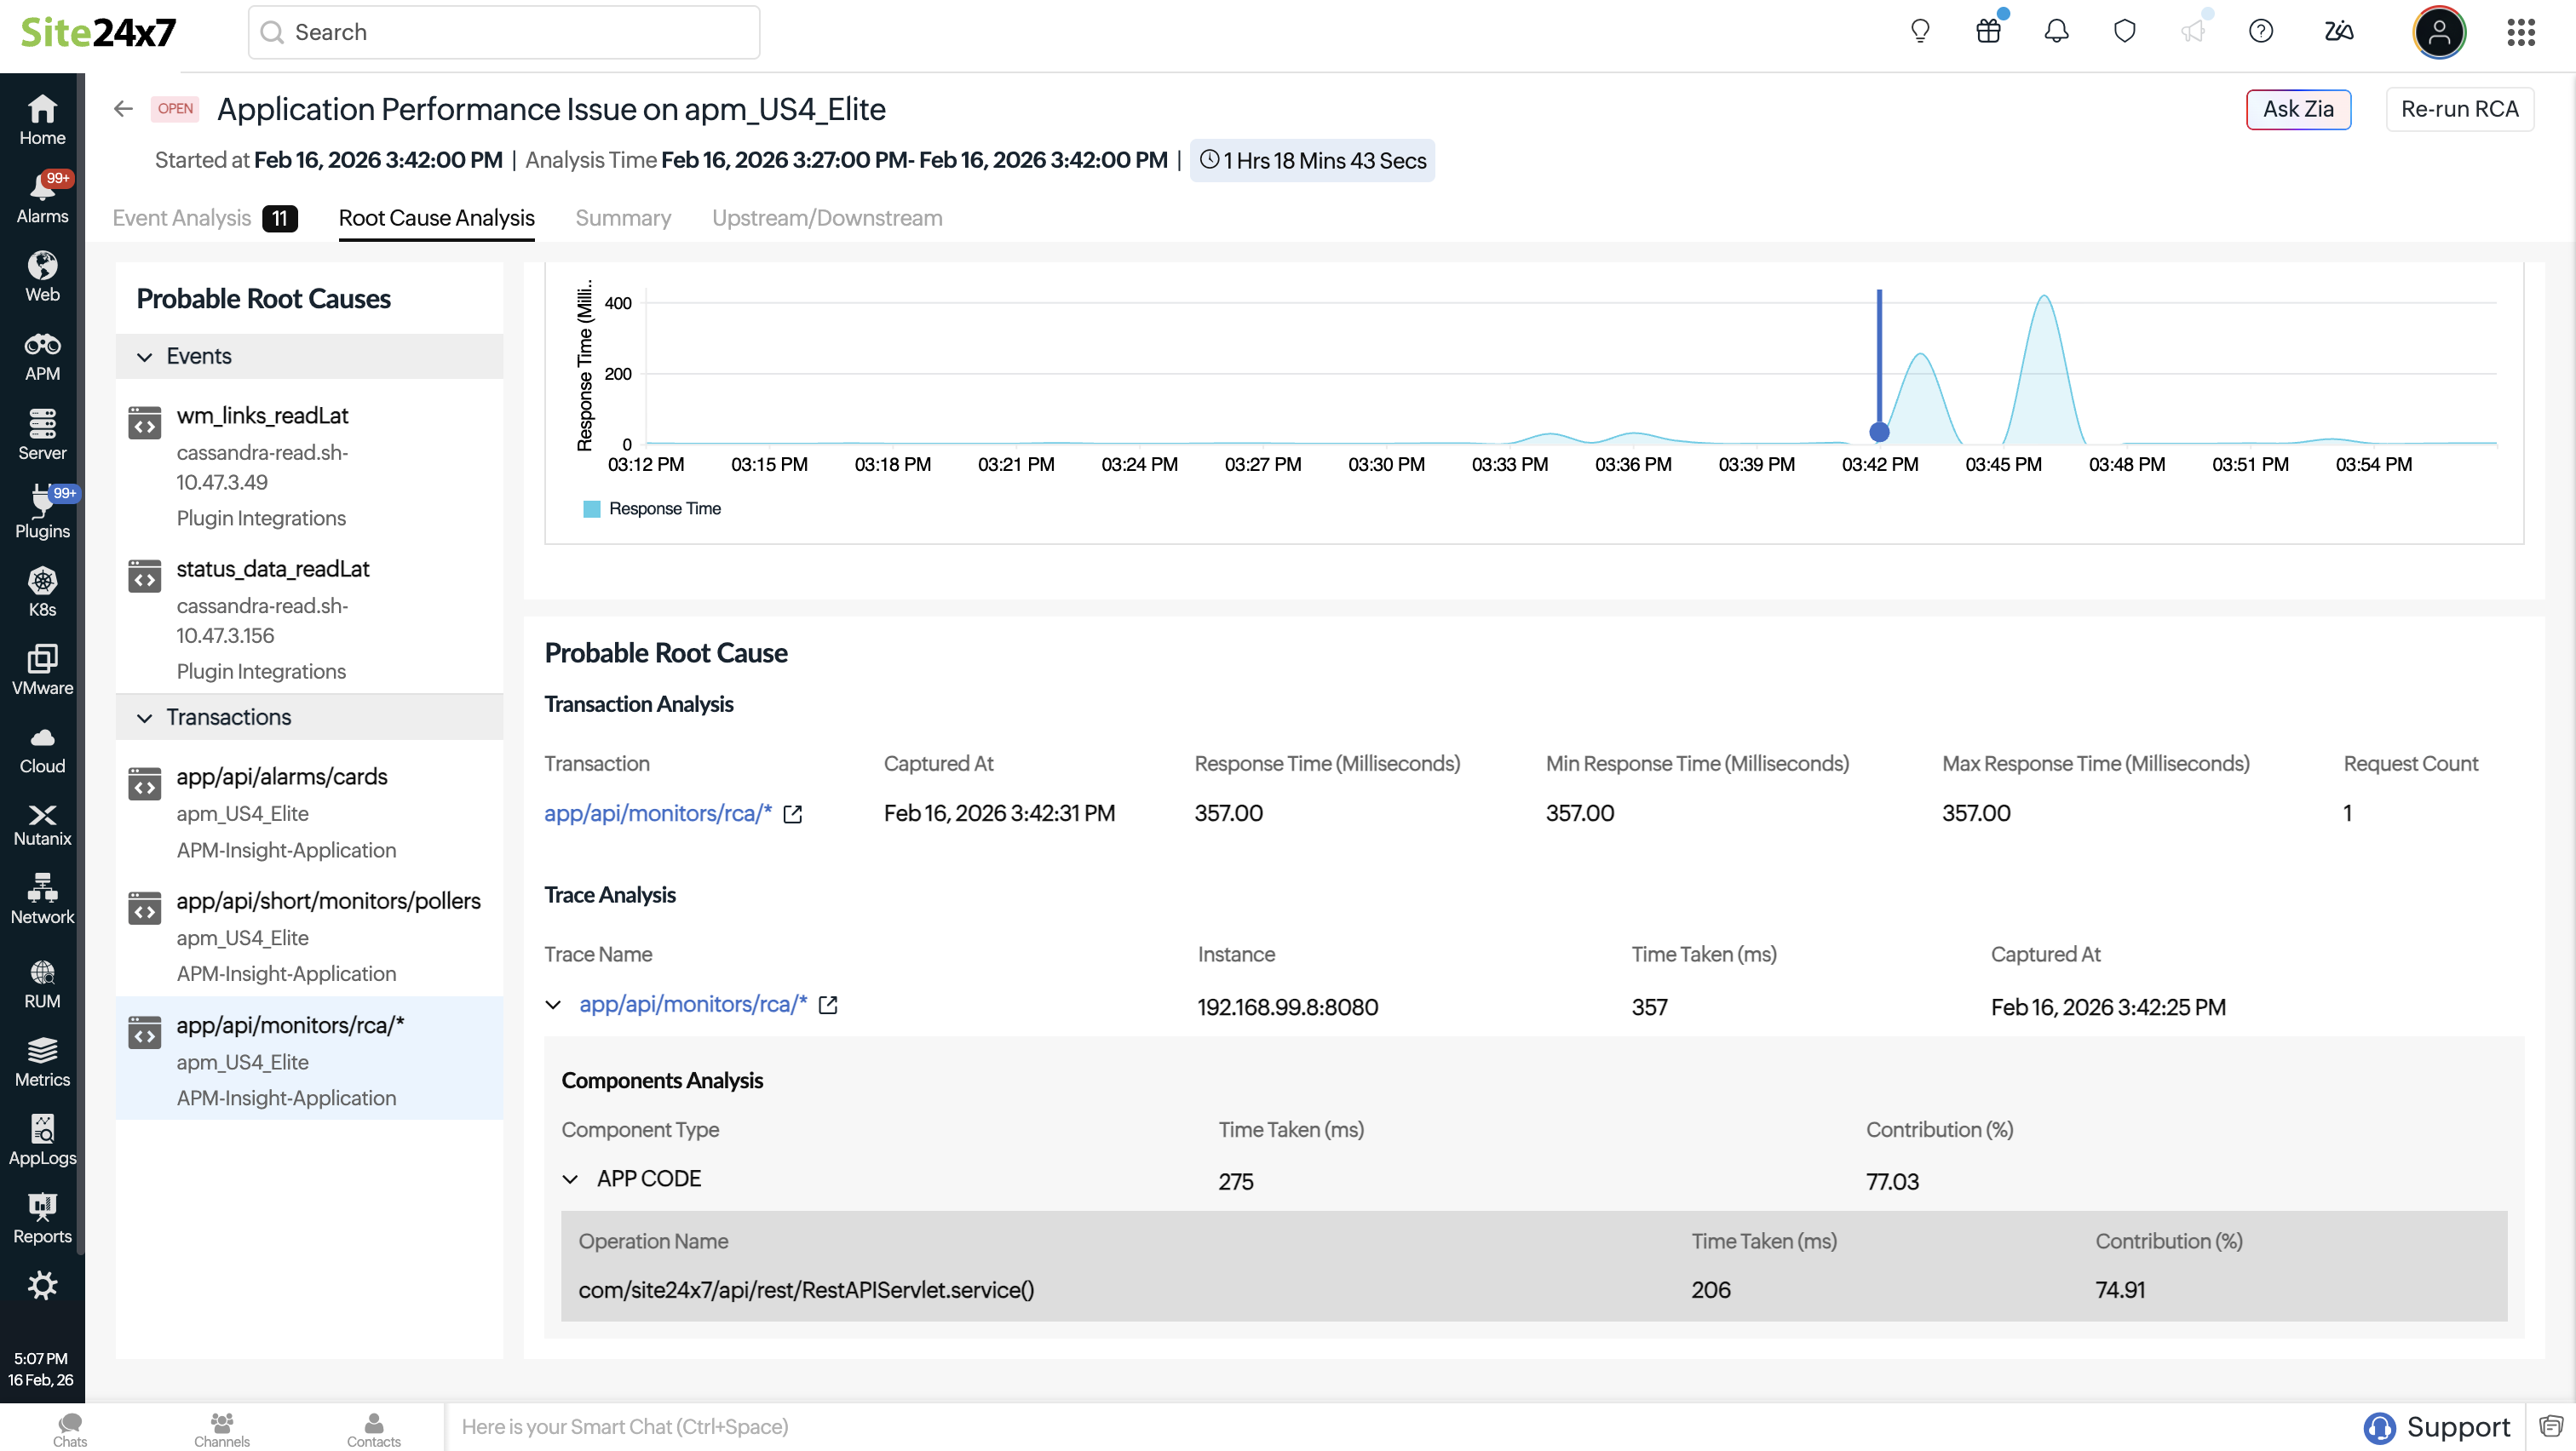Go to Alarms in the sidebar

click(x=42, y=198)
